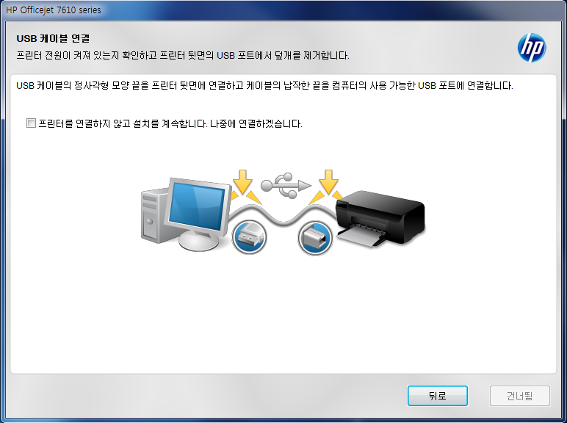567x423 pixels.
Task: Click the USB trident symbol above the cable
Action: click(x=286, y=186)
